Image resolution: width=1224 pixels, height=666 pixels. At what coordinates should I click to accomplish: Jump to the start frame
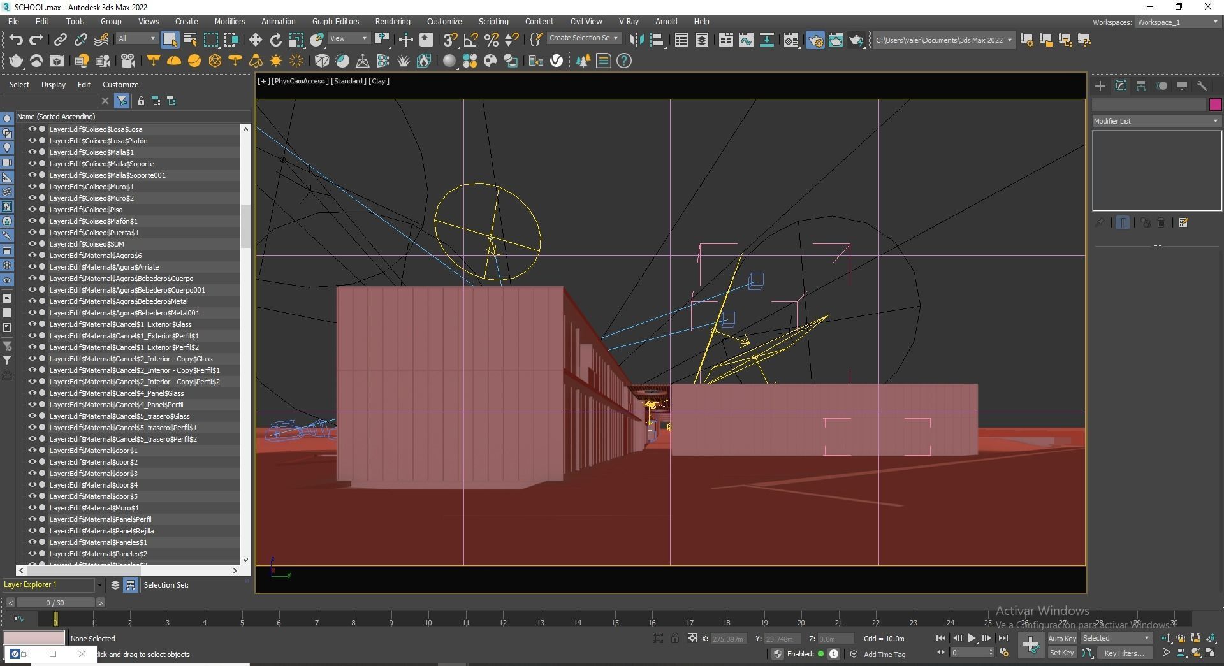[x=941, y=638]
